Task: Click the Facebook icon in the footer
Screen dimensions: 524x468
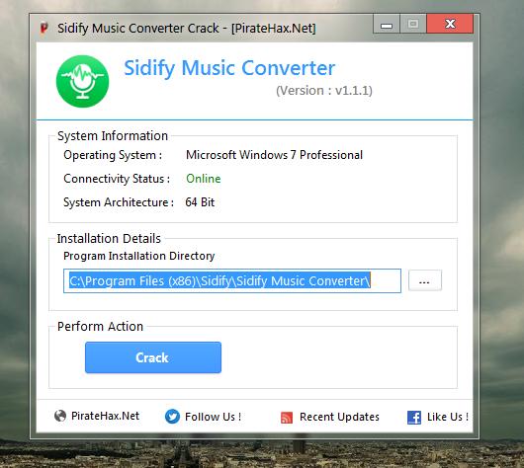Action: (414, 418)
